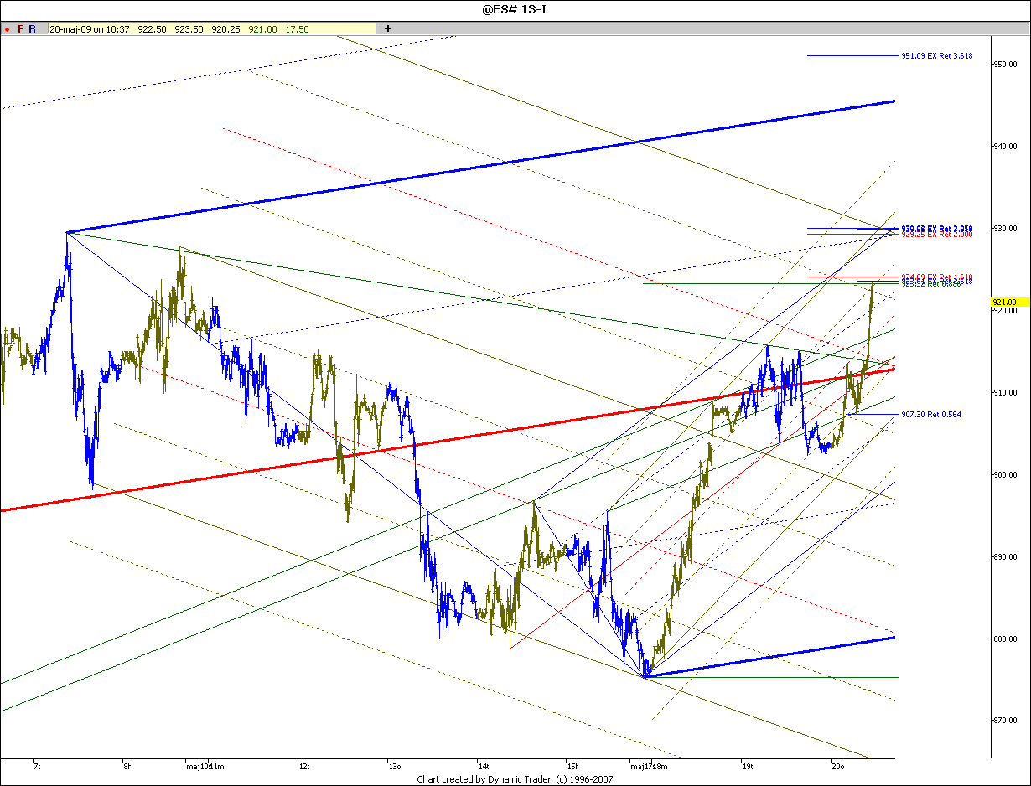Click the green close value 921.00
Screen dimensions: 1031x786
262,29
